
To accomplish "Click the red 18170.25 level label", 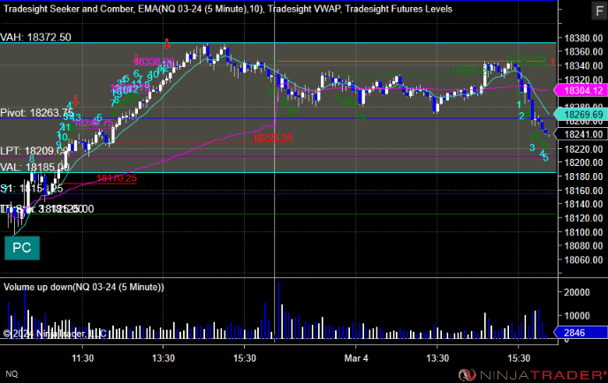I will tap(117, 178).
